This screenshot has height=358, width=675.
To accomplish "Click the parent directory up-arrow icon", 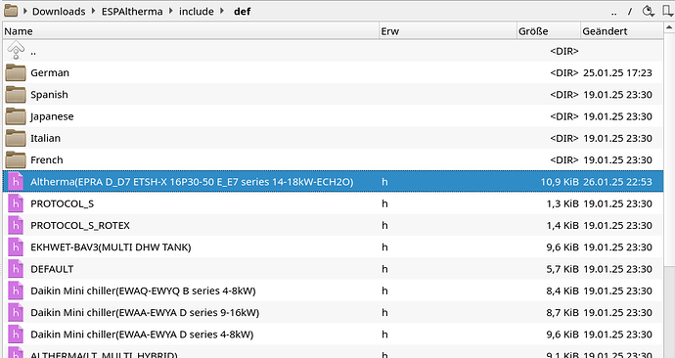I will pyautogui.click(x=16, y=50).
